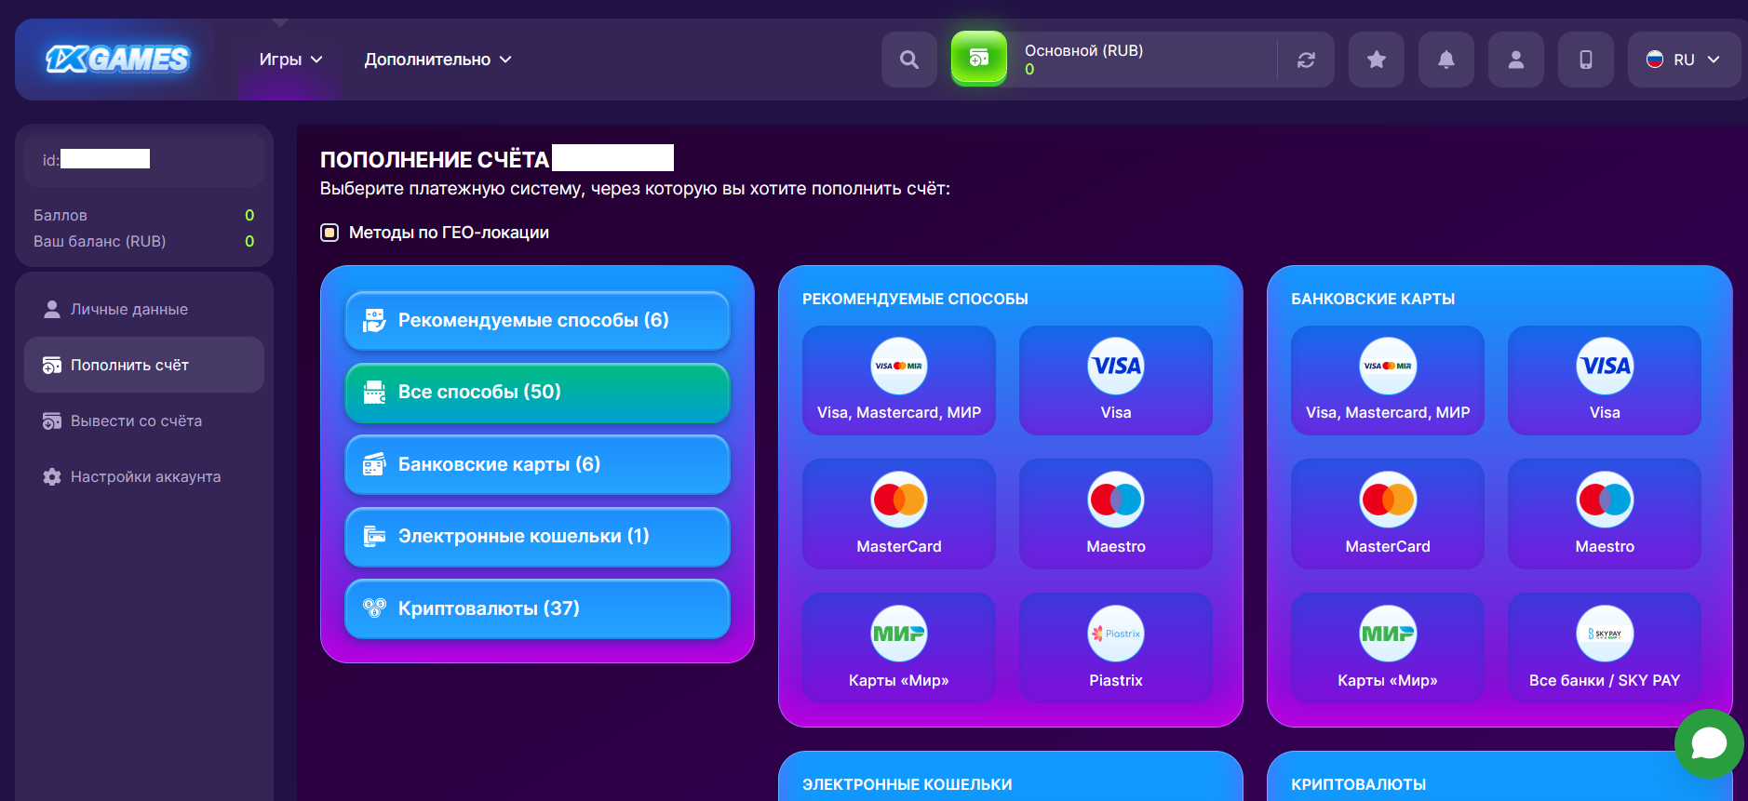Open the user profile icon in header

tap(1516, 60)
